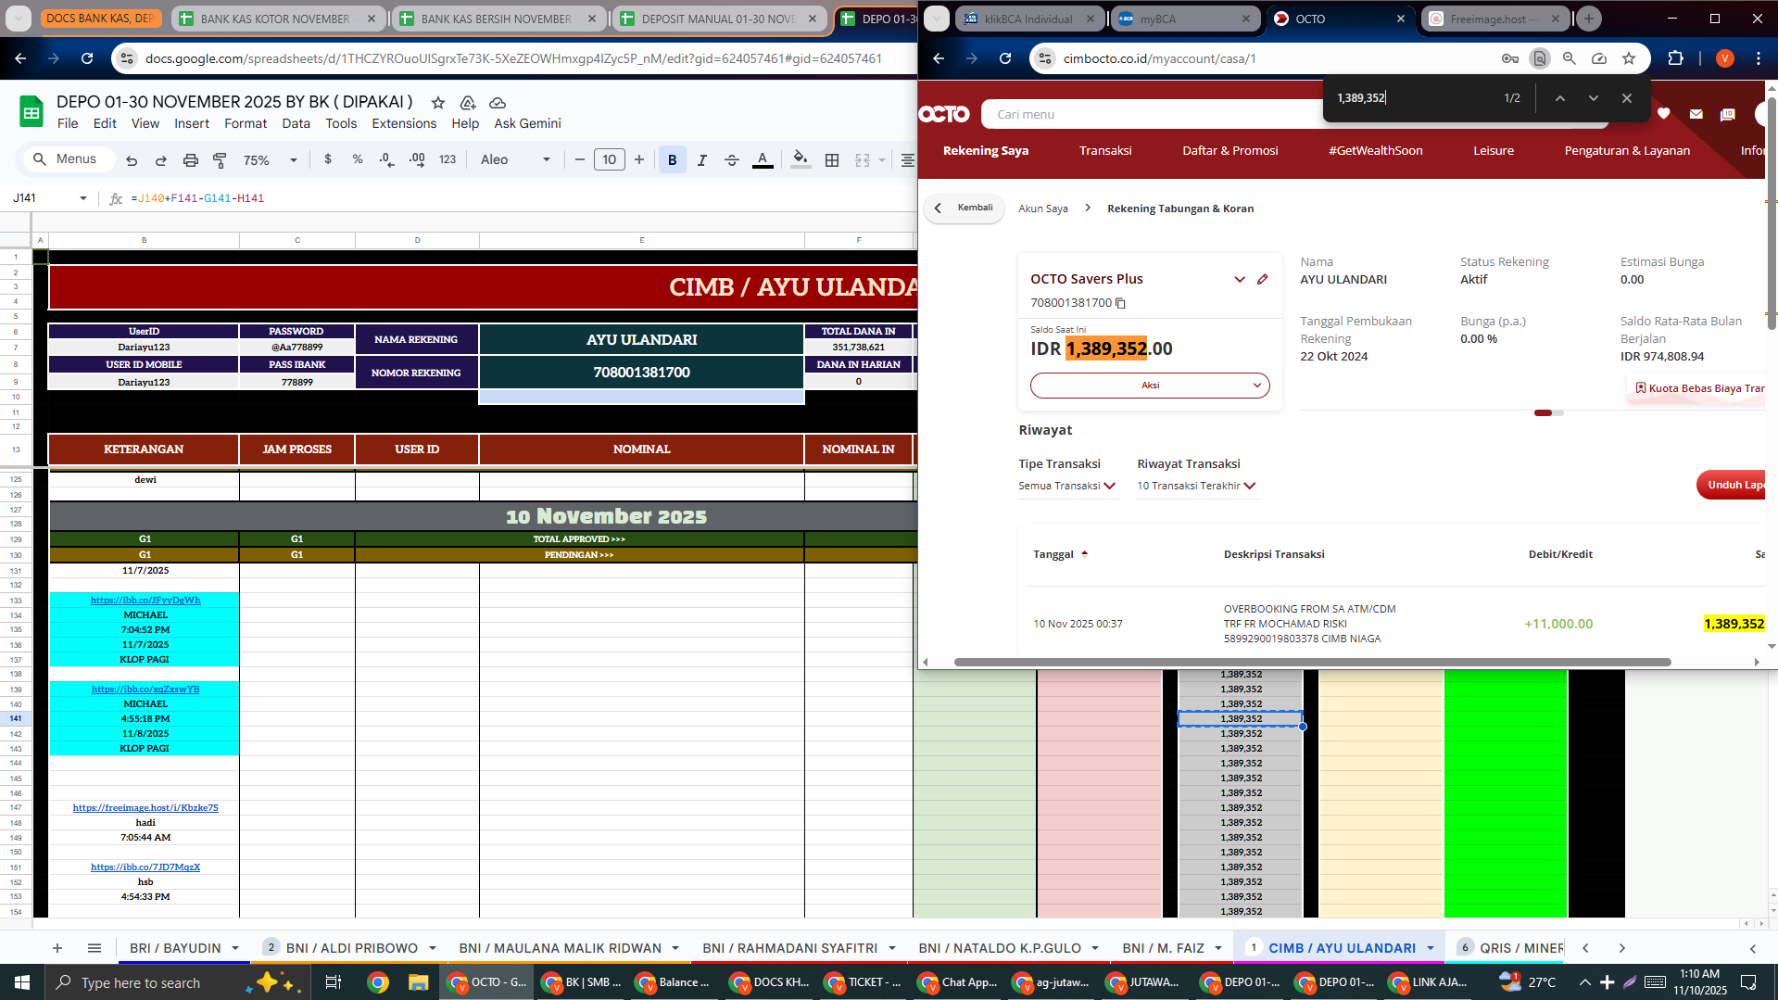Click the Kembali back button
The height and width of the screenshot is (1000, 1778).
965,209
